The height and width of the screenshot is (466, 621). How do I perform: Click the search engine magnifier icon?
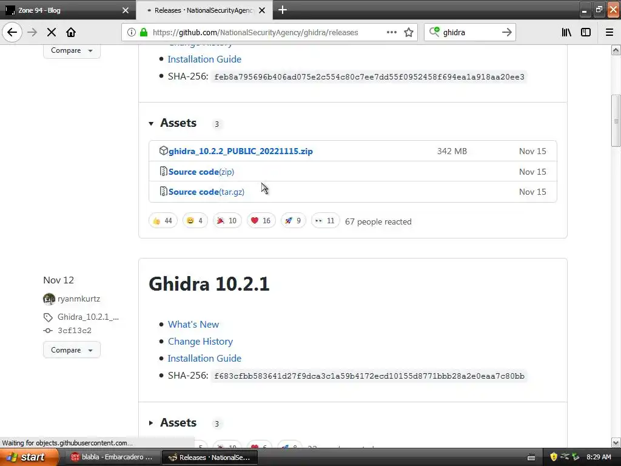click(434, 32)
